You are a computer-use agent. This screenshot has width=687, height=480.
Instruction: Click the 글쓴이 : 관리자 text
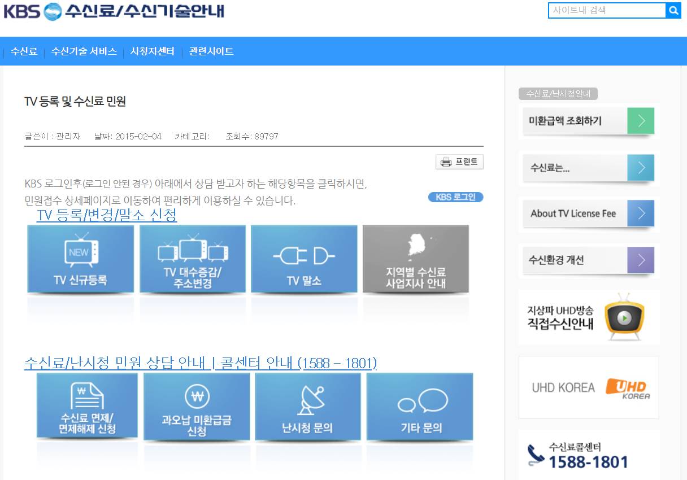(x=53, y=137)
